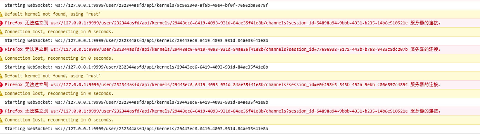Click the error text mentioning session_id=77696938
Screen dimensions: 480x134
223,49
